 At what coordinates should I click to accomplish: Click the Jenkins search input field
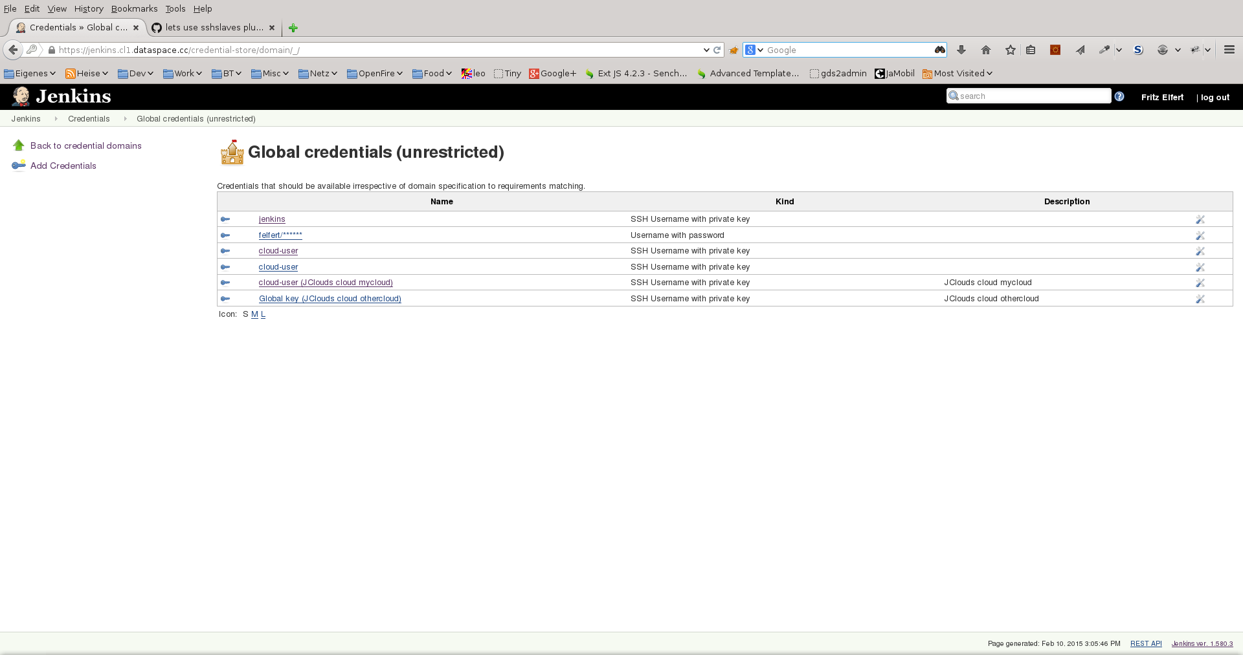(x=1029, y=96)
